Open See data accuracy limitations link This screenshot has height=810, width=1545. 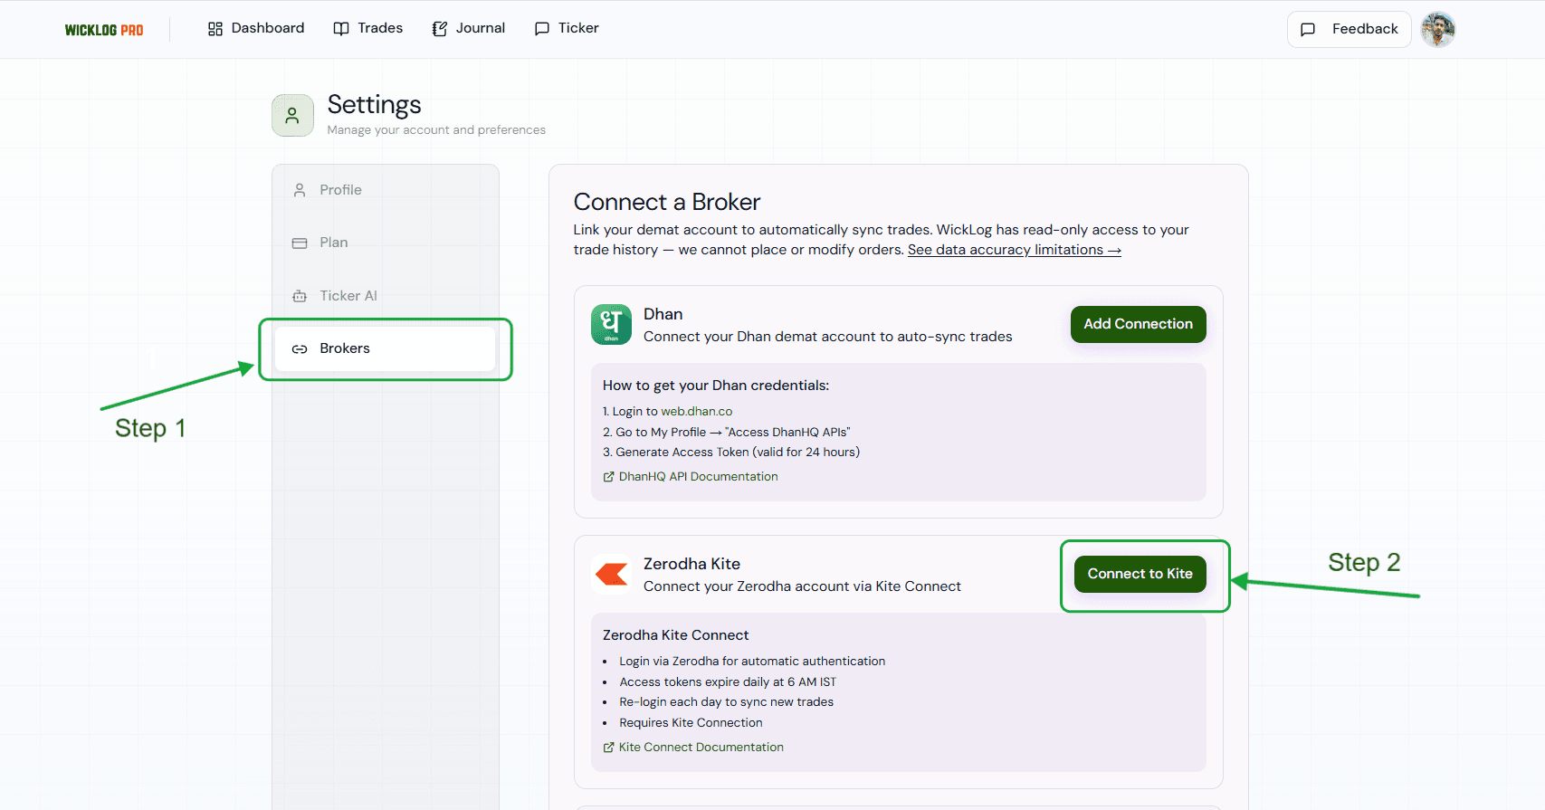1015,250
